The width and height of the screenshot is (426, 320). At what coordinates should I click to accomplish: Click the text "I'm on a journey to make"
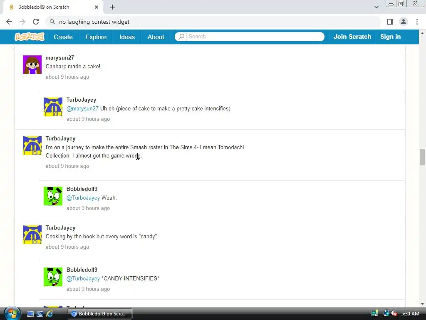(75, 147)
